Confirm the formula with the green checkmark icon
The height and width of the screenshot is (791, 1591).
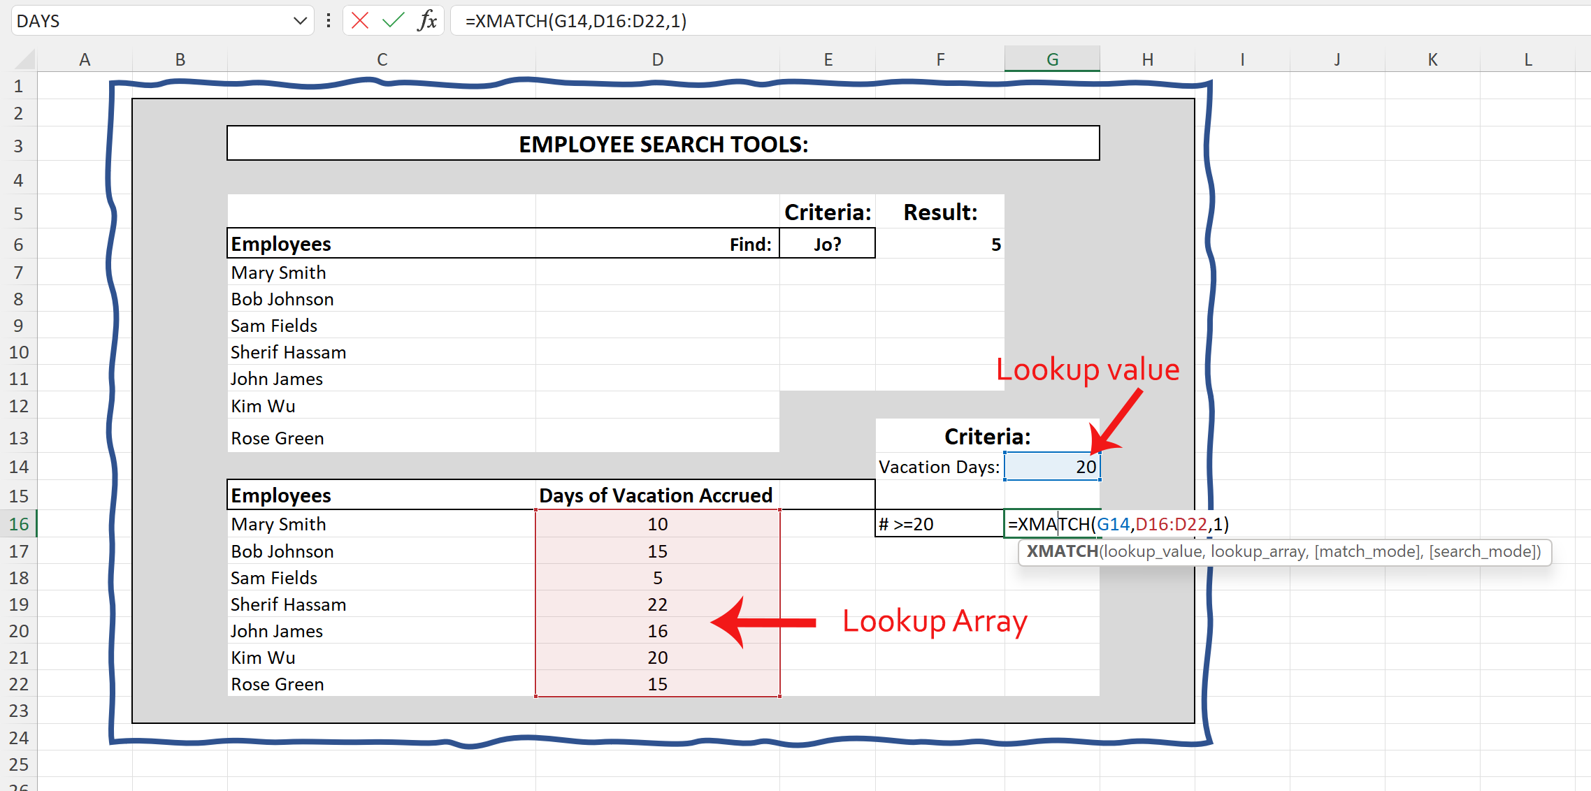click(x=393, y=20)
